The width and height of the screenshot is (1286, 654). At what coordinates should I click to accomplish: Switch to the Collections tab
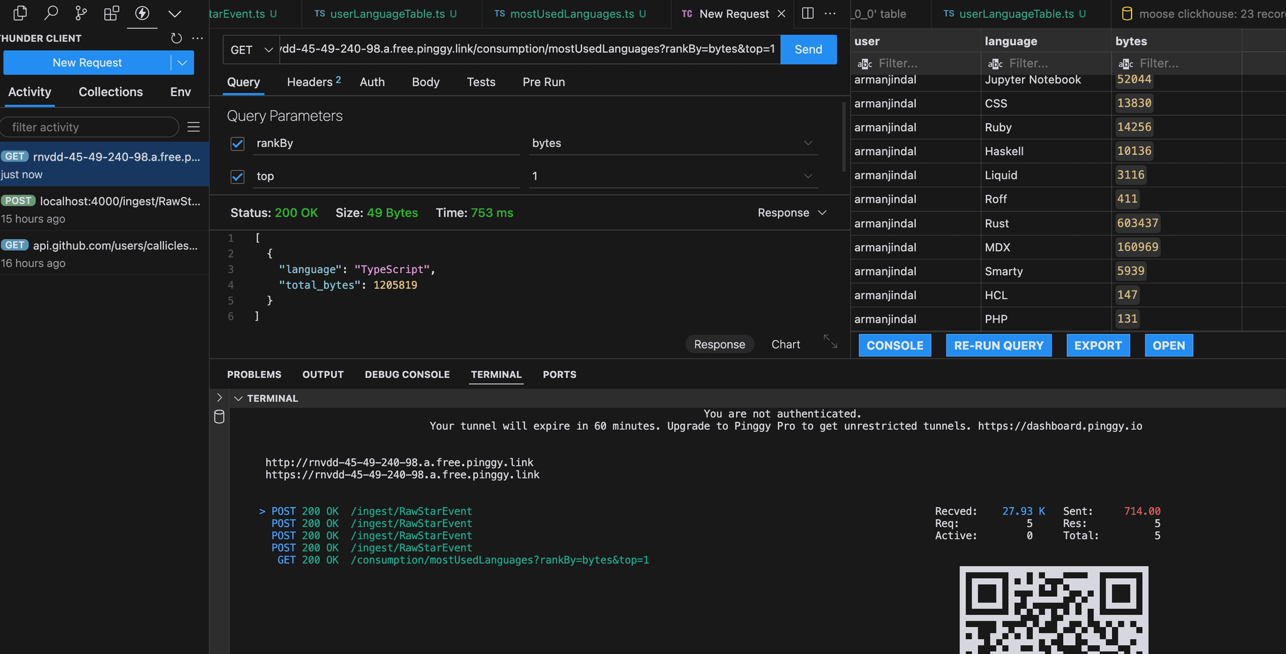click(x=111, y=92)
